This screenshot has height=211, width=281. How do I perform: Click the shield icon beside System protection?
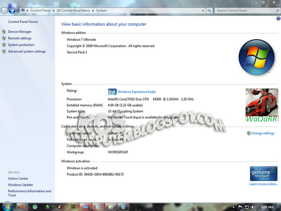(x=4, y=45)
